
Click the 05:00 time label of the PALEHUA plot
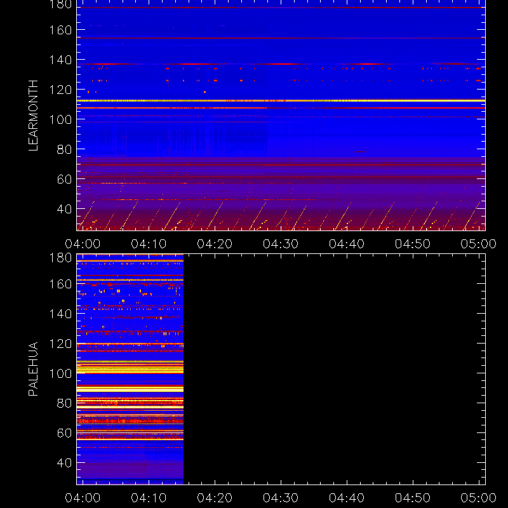point(479,498)
